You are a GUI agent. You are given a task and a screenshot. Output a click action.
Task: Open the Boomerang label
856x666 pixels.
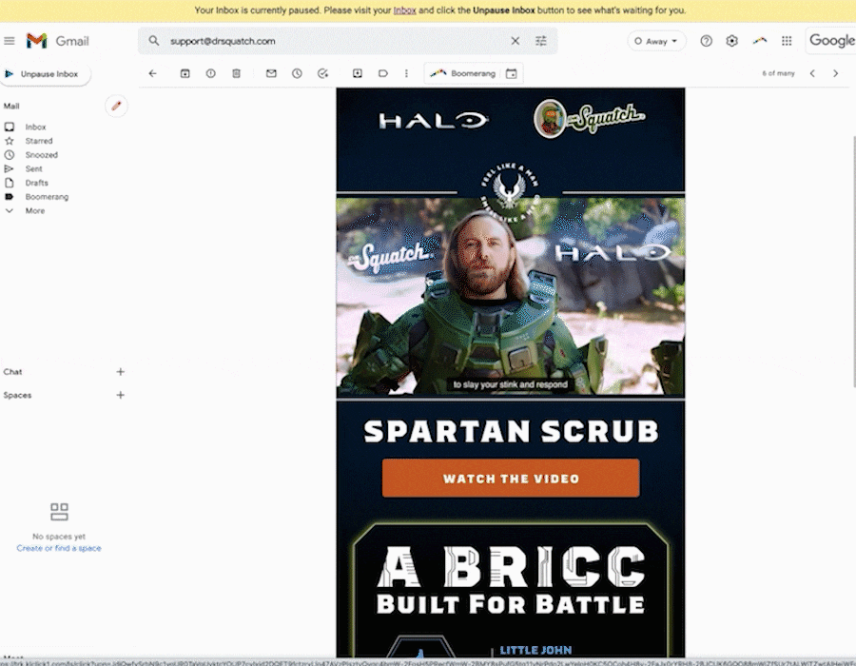point(47,197)
